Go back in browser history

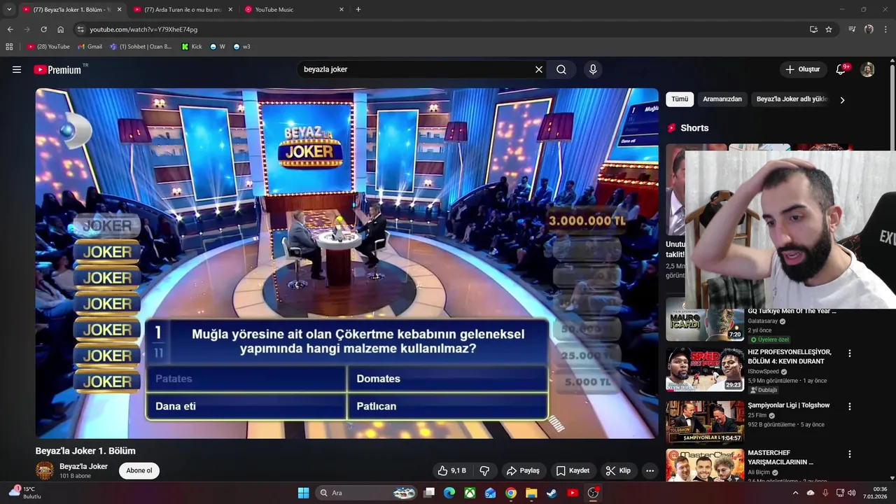pyautogui.click(x=10, y=29)
